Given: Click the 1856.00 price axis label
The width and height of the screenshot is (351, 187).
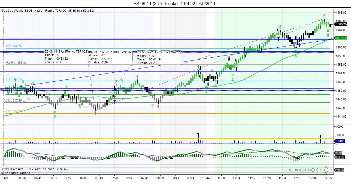Looking at the screenshot, I should 341,65.
